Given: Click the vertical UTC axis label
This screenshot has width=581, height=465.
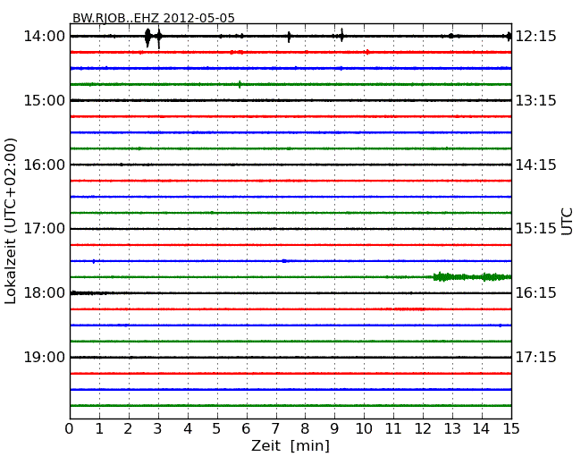Looking at the screenshot, I should 567,222.
